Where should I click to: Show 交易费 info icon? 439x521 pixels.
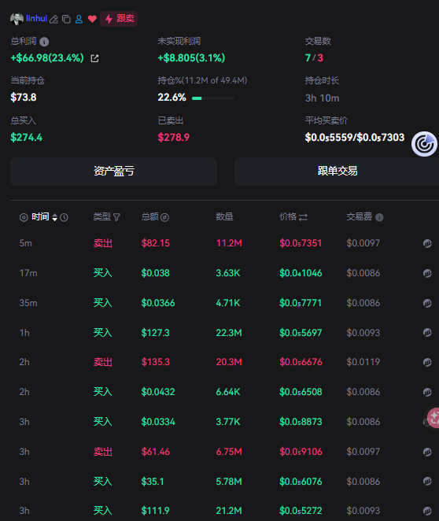[x=379, y=217]
